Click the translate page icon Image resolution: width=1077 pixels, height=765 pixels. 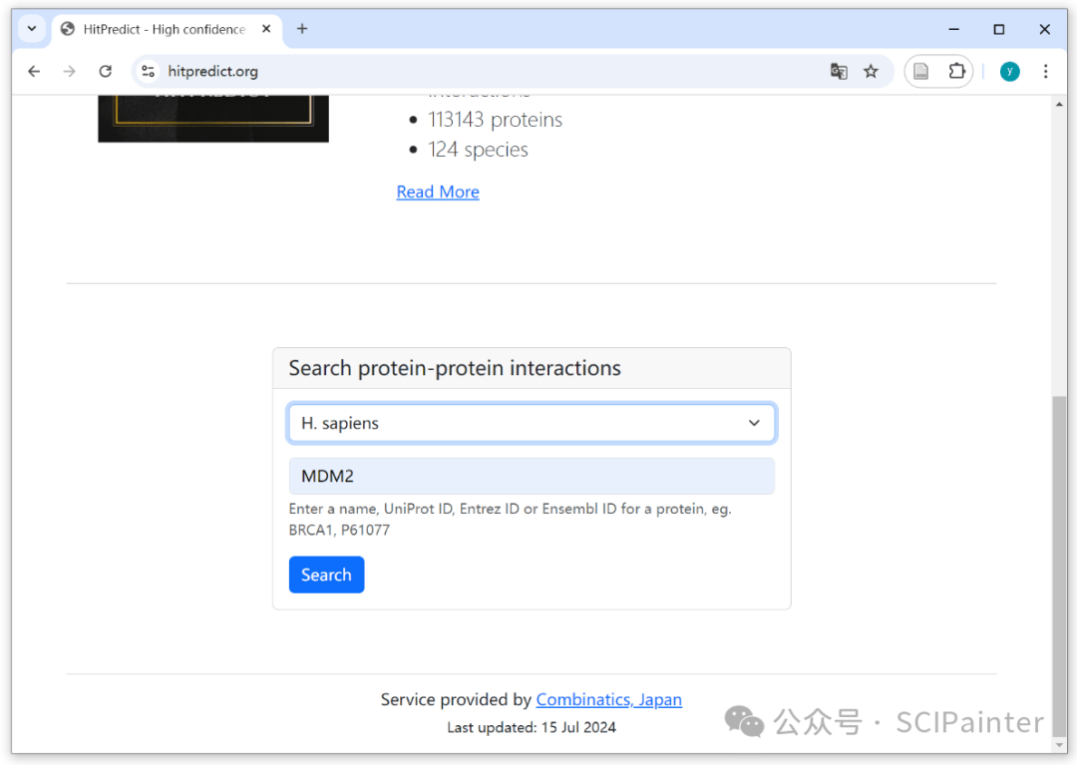[x=839, y=72]
